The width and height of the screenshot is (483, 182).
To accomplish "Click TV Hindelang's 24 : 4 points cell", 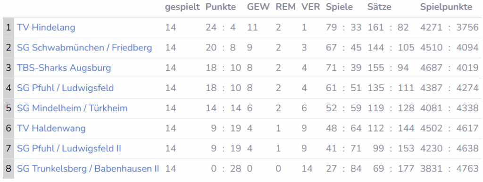I will [x=221, y=28].
